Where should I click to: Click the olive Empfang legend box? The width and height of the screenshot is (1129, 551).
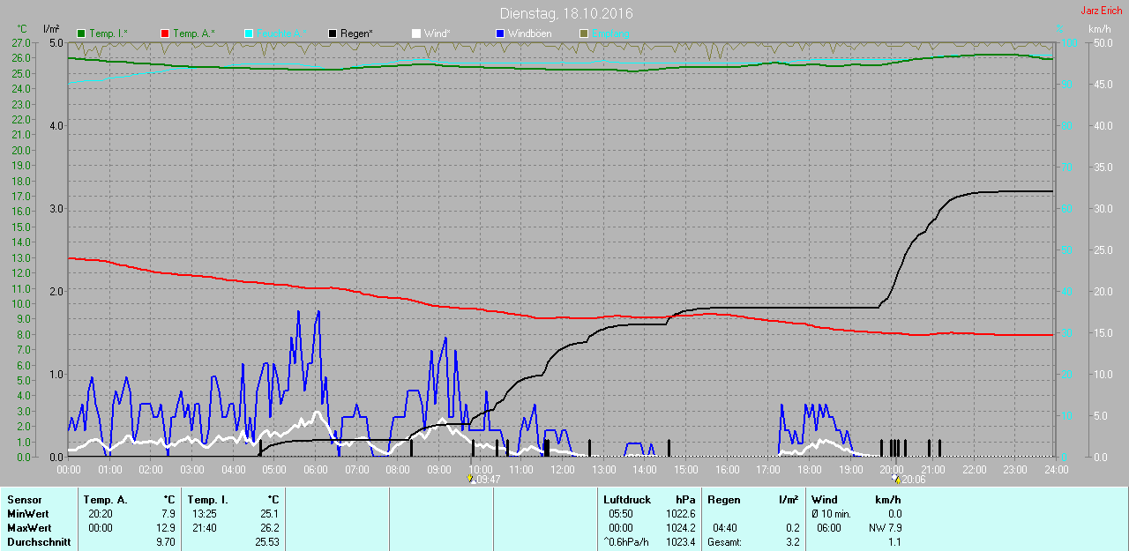584,34
